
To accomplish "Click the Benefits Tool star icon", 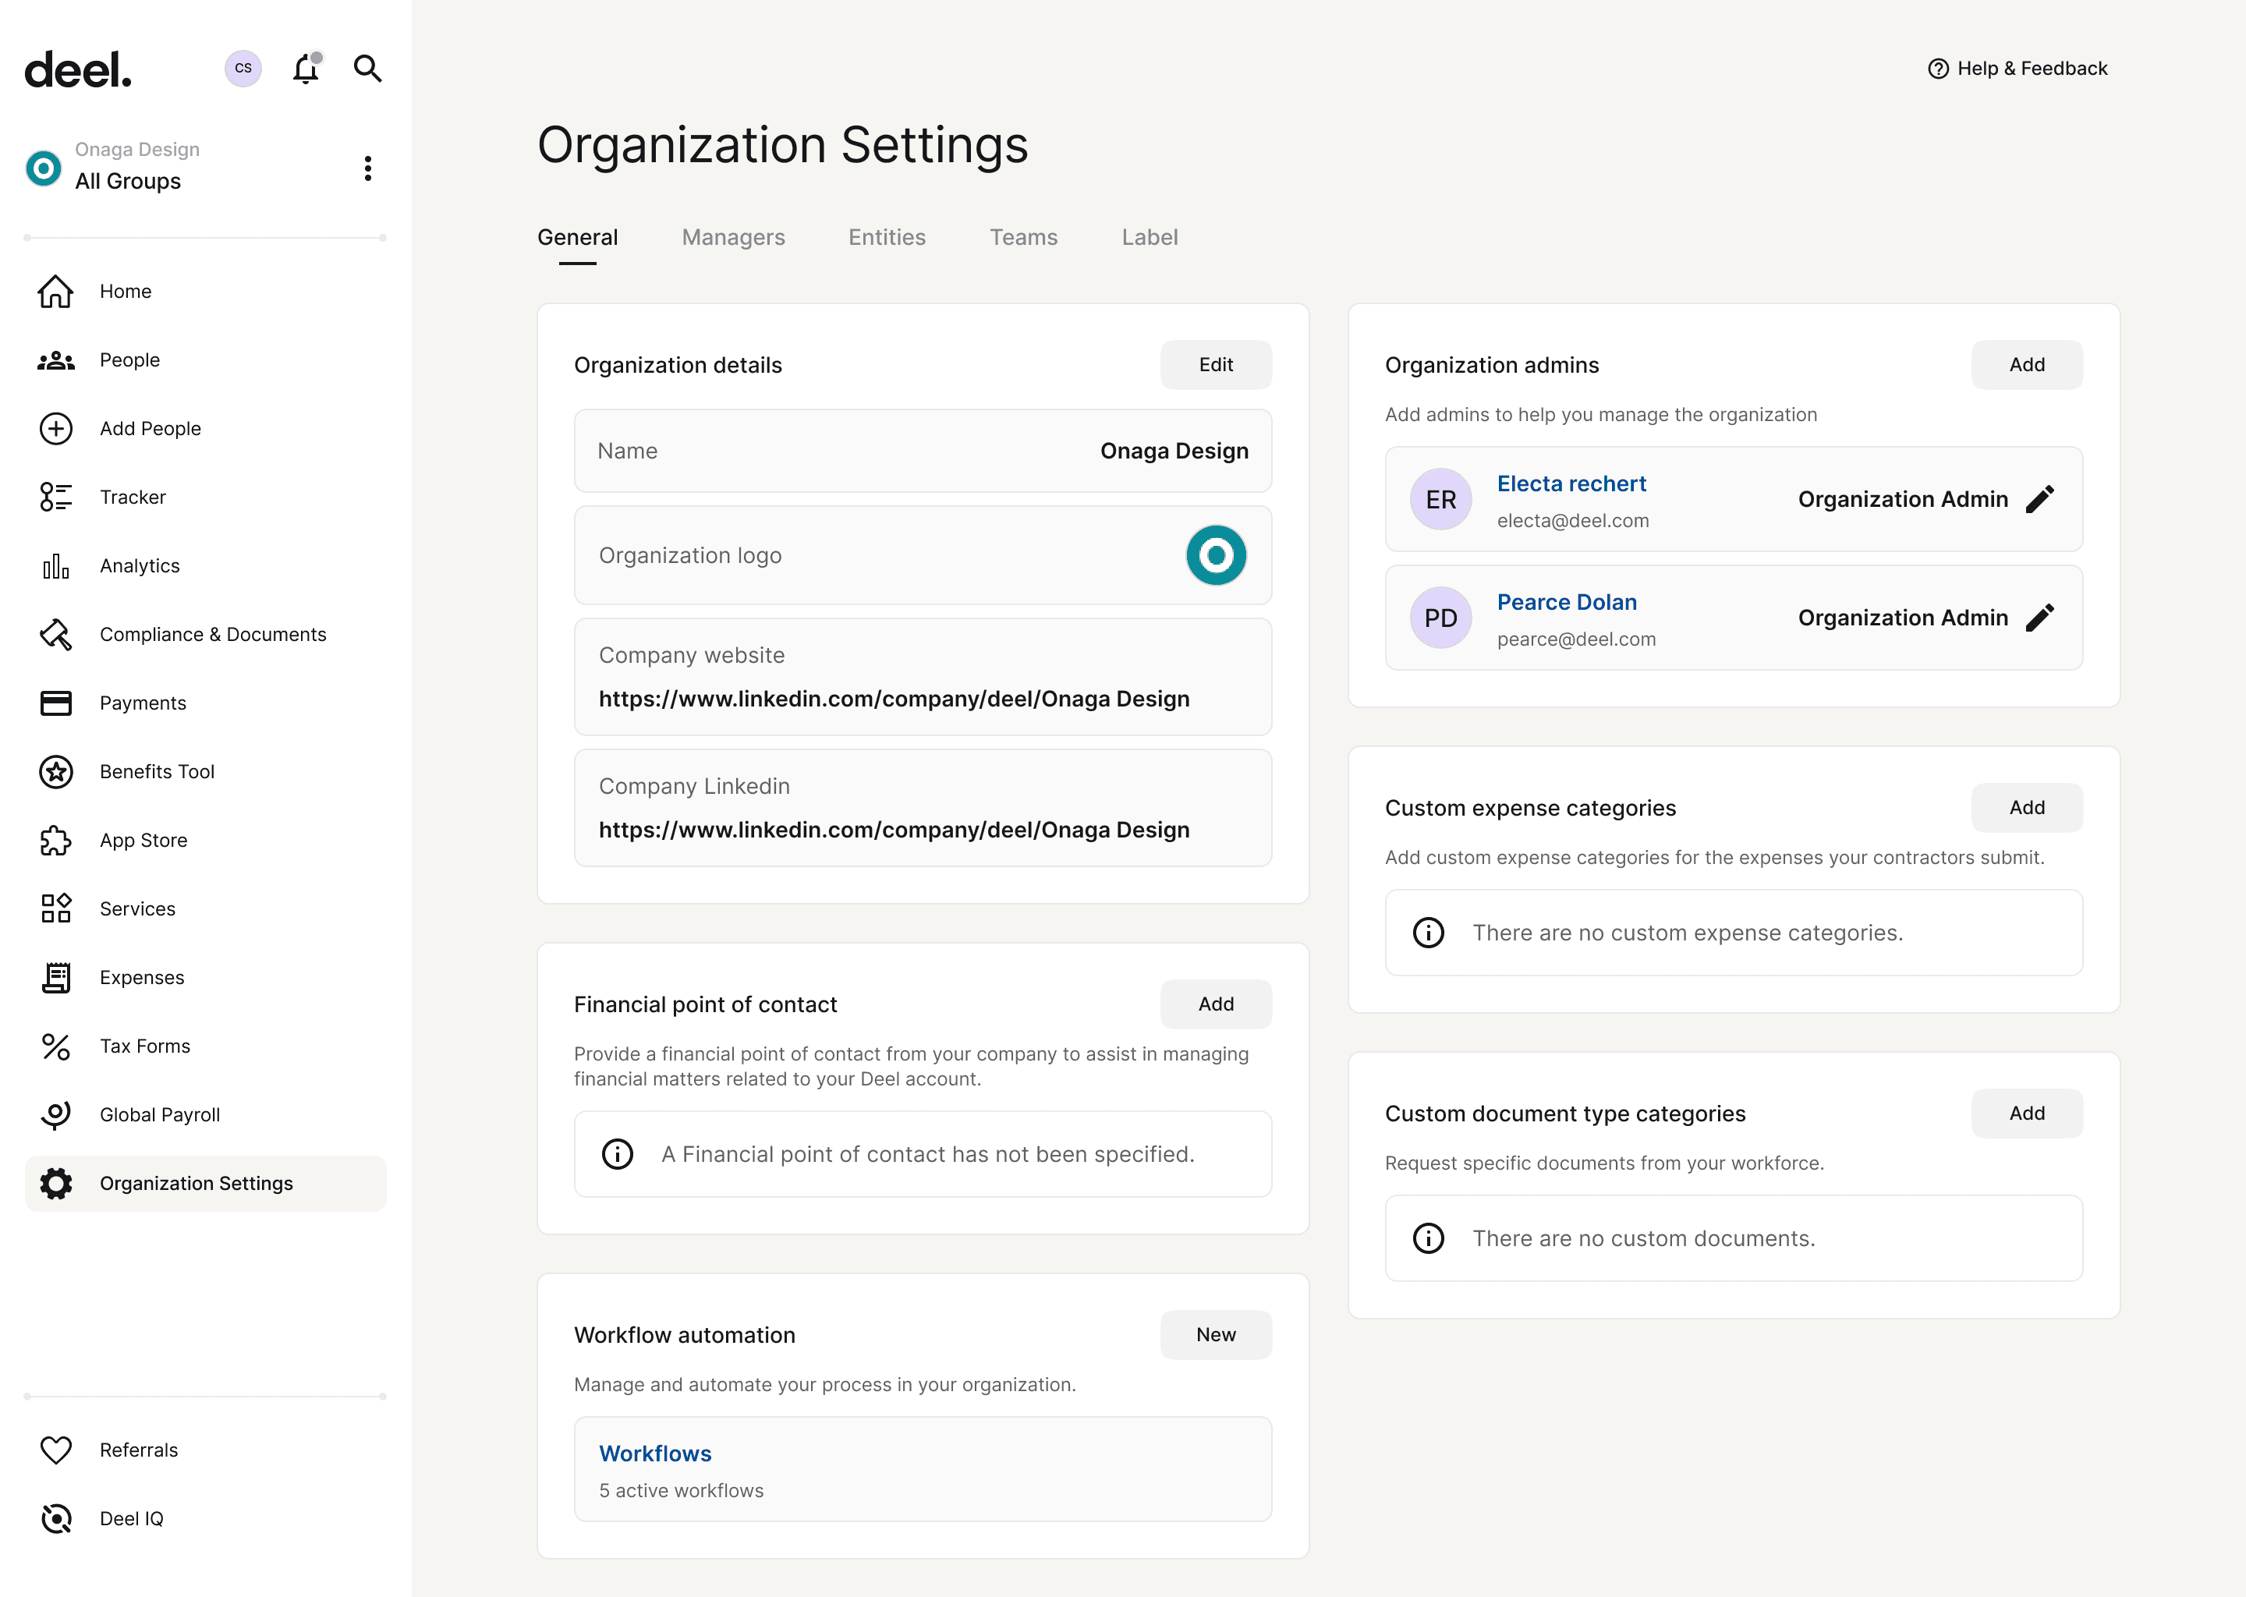I will pos(56,772).
